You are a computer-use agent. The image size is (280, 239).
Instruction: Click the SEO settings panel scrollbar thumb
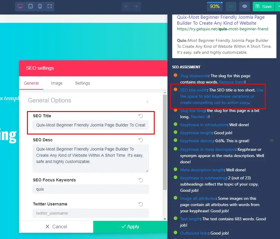click(165, 142)
